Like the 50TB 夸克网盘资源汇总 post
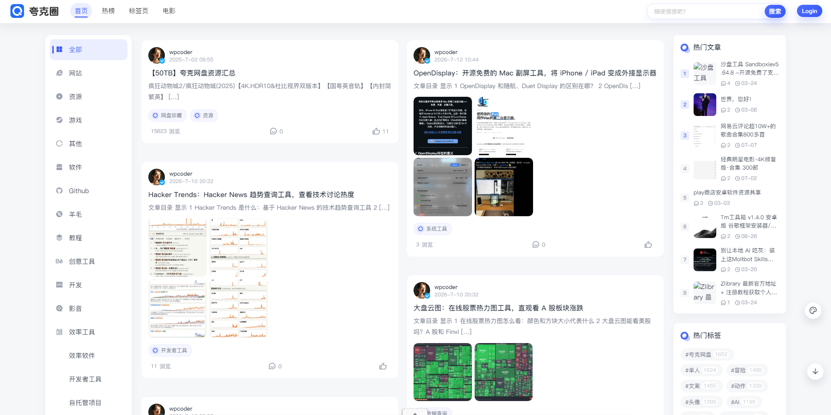The width and height of the screenshot is (831, 415). 376,131
